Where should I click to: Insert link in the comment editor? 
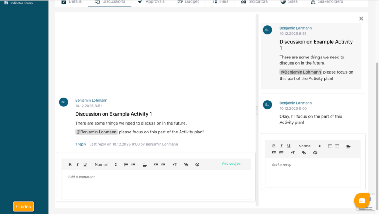(x=186, y=165)
